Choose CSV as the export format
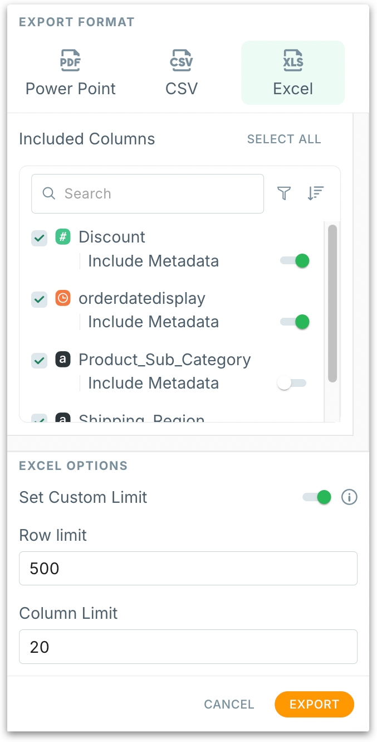 [182, 72]
